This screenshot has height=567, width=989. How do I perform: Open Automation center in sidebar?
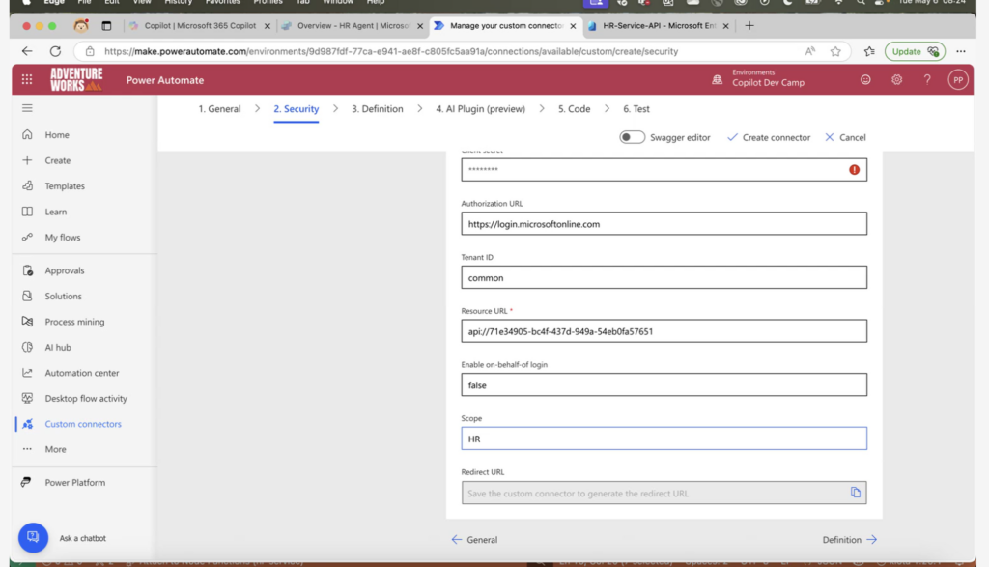81,373
